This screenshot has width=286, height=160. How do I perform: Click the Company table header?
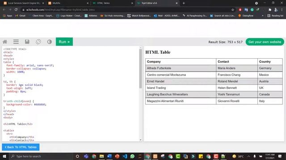point(181,62)
